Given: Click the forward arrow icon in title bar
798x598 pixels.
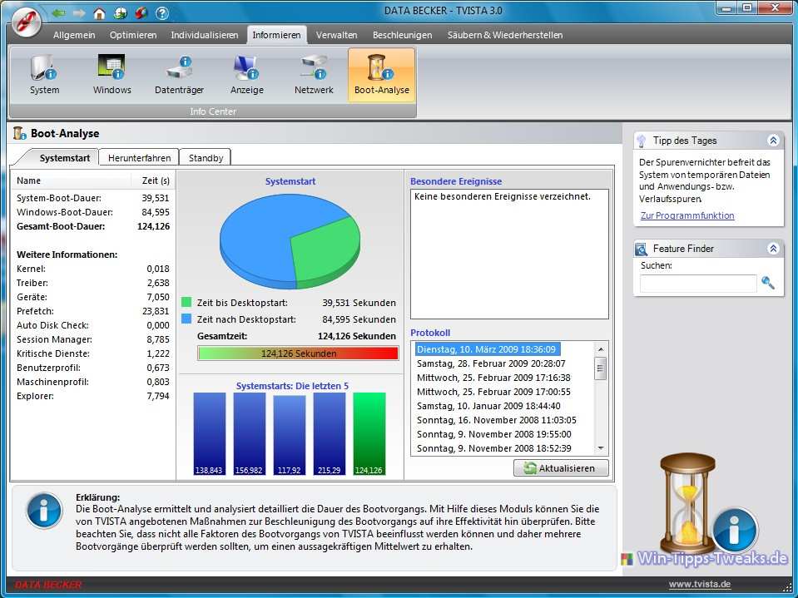Looking at the screenshot, I should 79,12.
